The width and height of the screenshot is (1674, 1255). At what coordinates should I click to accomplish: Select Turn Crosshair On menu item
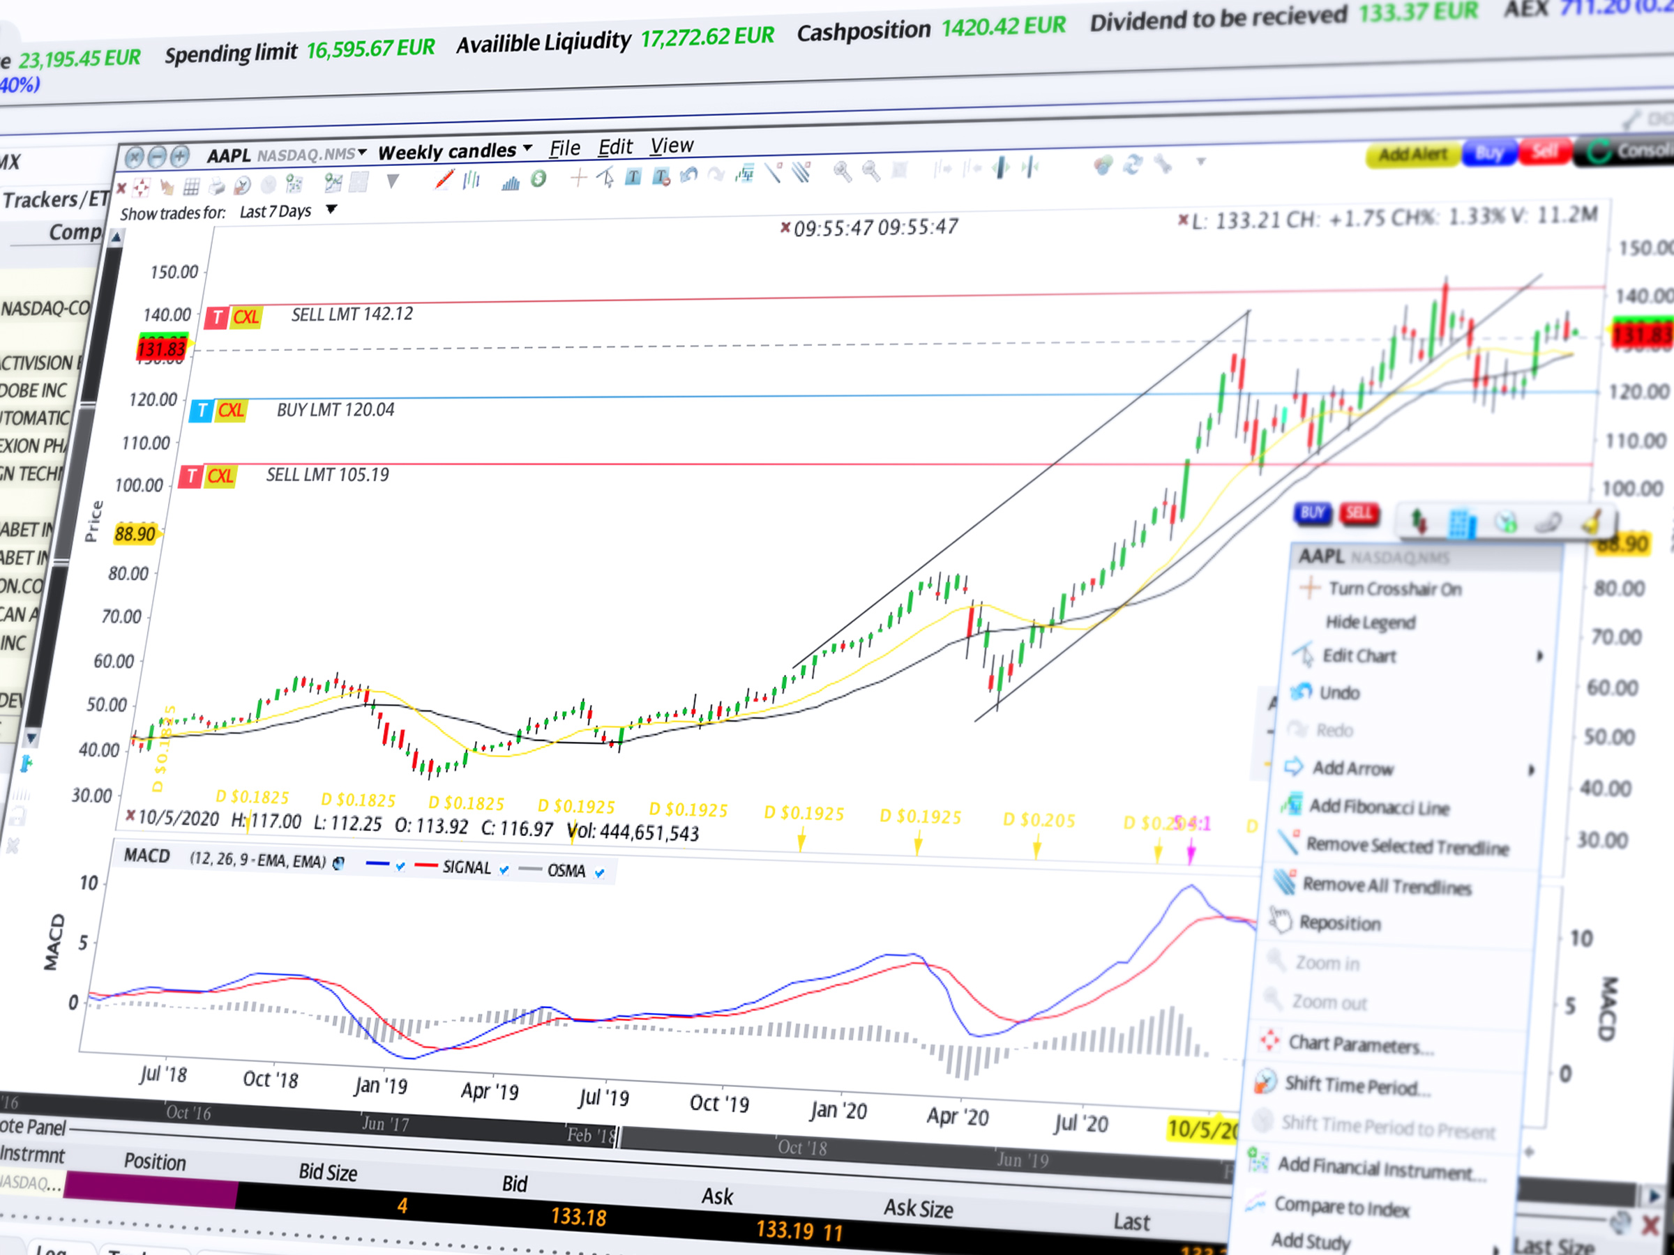[1396, 589]
